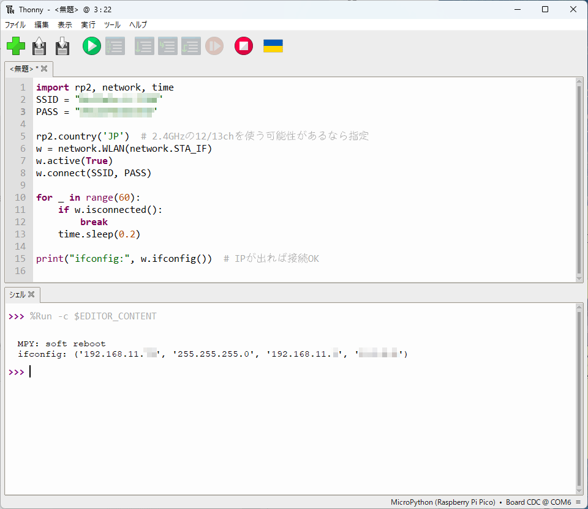Select the <無題> editor tab
Screen dimensions: 588x509
pyautogui.click(x=24, y=69)
